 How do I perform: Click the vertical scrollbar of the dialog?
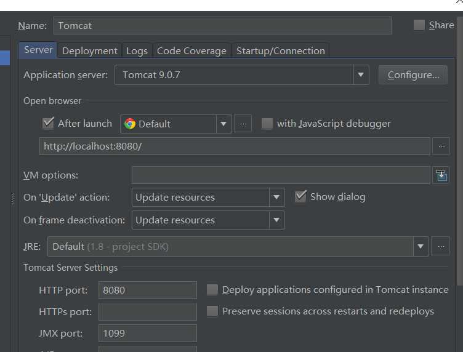pyautogui.click(x=460, y=151)
